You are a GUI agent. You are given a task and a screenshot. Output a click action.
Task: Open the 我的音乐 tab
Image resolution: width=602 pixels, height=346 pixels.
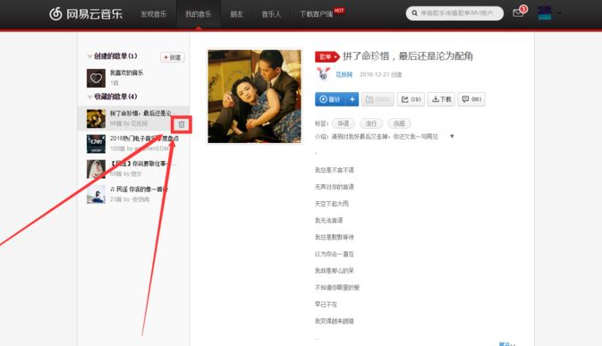[x=198, y=14]
